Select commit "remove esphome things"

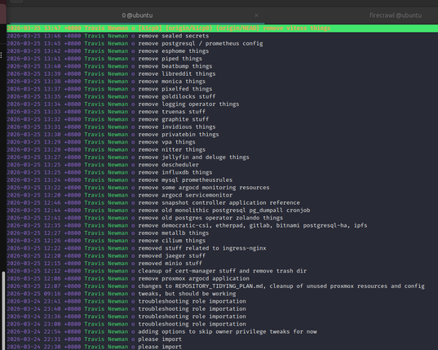click(223, 51)
